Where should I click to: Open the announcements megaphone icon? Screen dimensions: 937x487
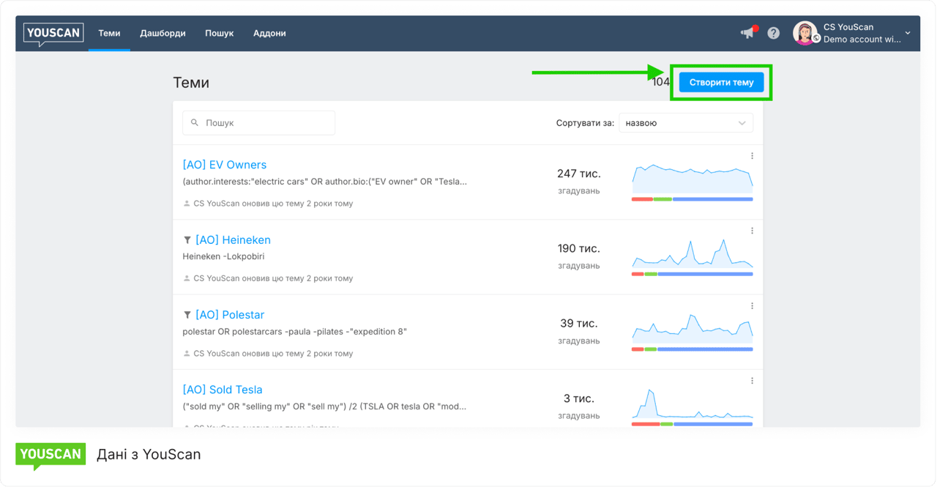pyautogui.click(x=747, y=33)
